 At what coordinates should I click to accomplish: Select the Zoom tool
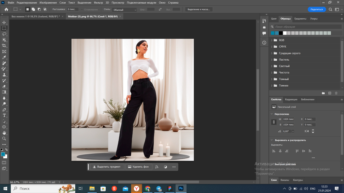tap(4, 139)
